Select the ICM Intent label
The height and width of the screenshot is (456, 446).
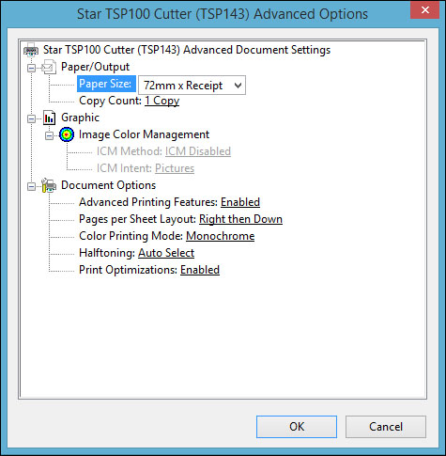coord(124,168)
